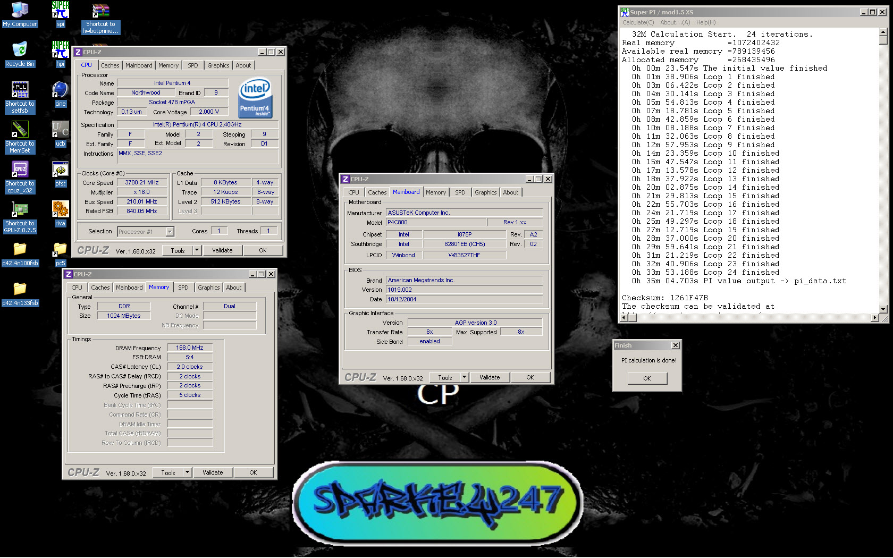Click OK in CPU-Z Mainboard window
Viewport: 893px width, 558px height.
click(530, 377)
